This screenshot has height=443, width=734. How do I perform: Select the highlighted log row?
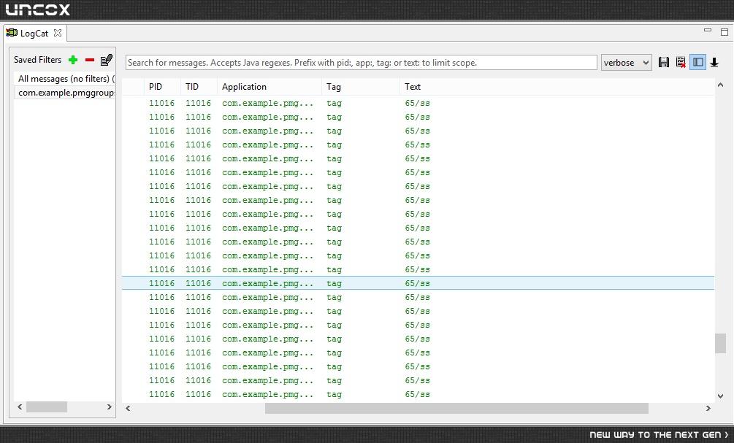click(418, 283)
